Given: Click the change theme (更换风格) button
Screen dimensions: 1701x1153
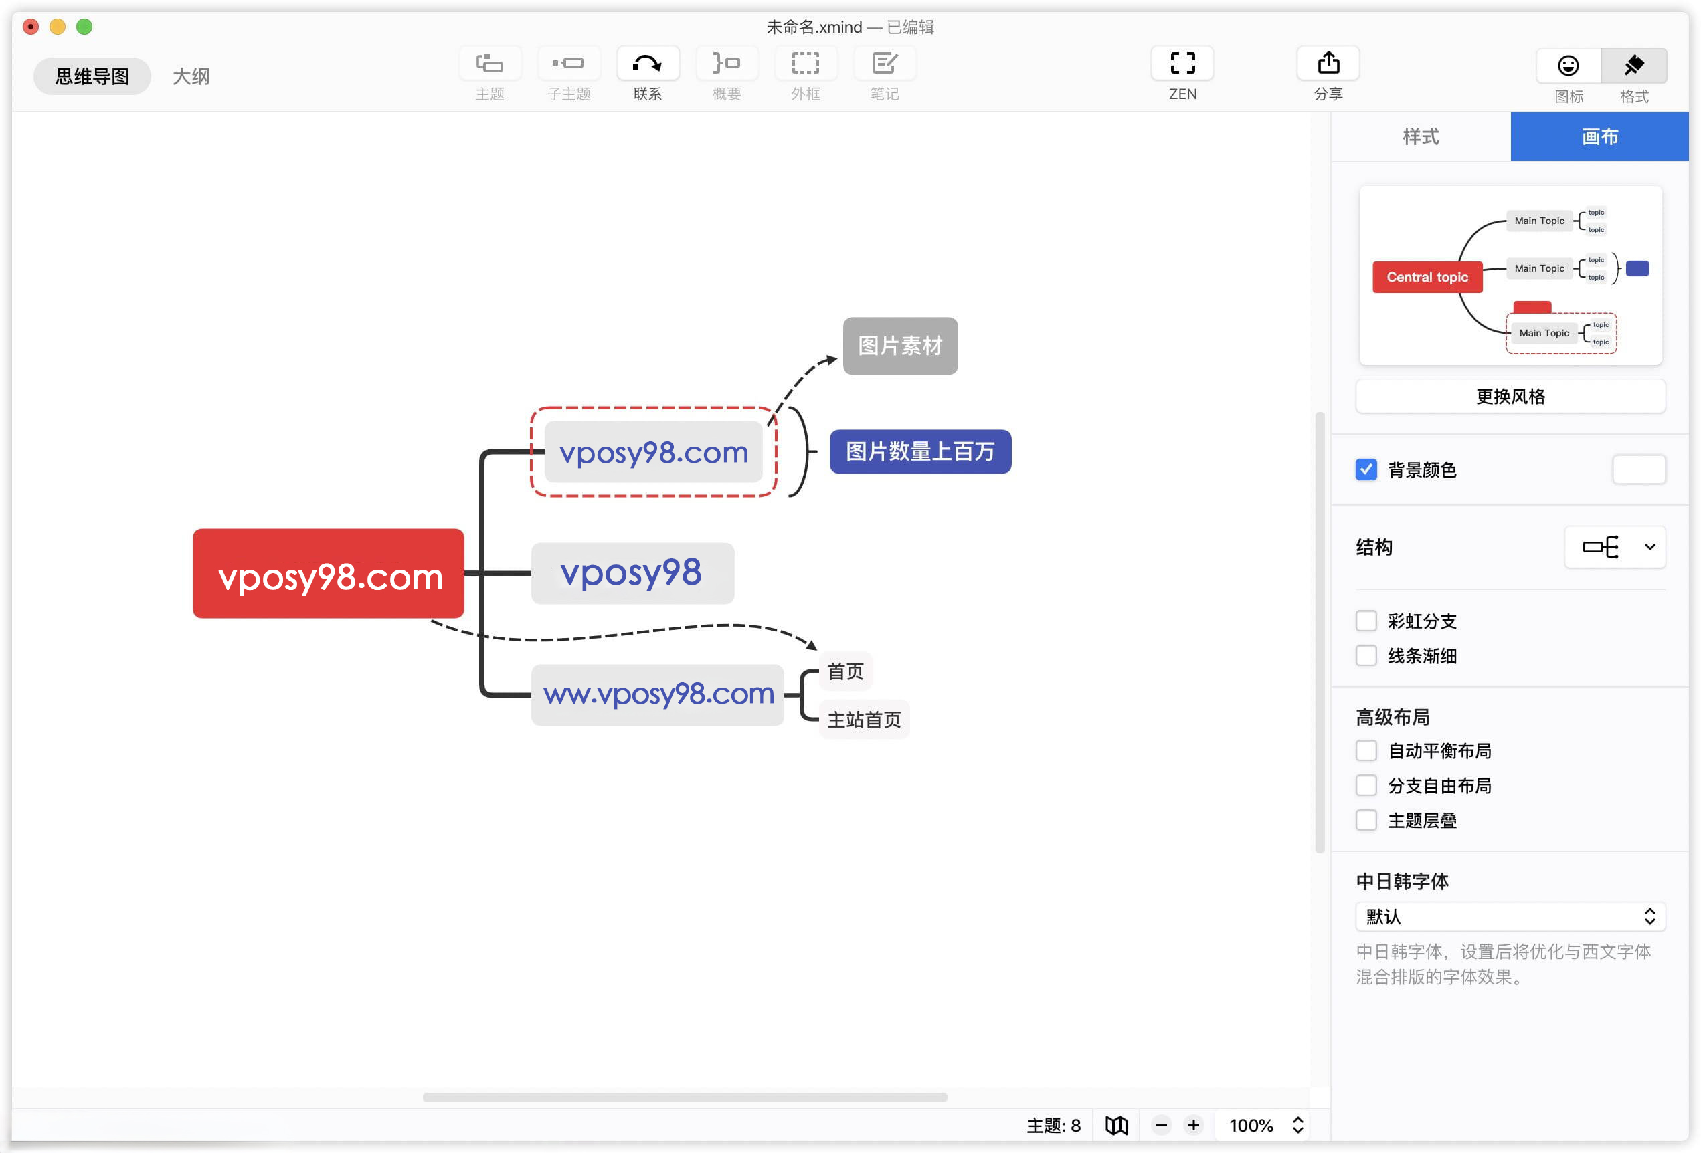Looking at the screenshot, I should 1510,397.
